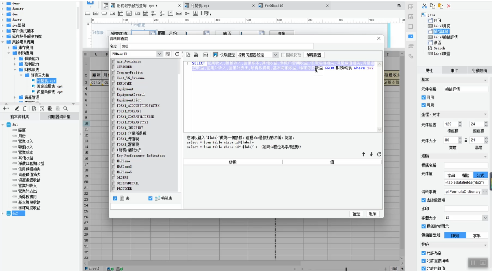The width and height of the screenshot is (492, 271).
Task: Click the 策略配置 button
Action: (314, 55)
